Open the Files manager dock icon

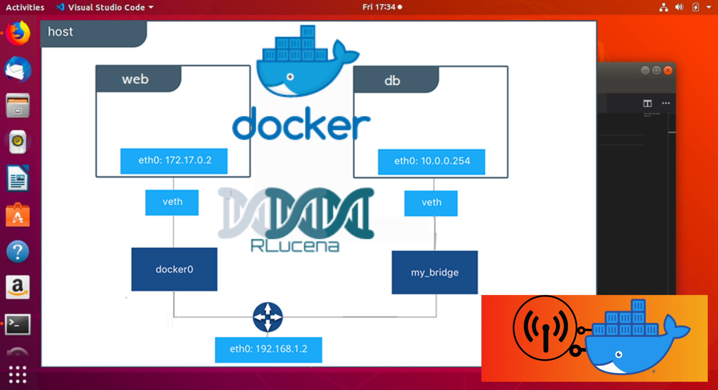coord(18,105)
